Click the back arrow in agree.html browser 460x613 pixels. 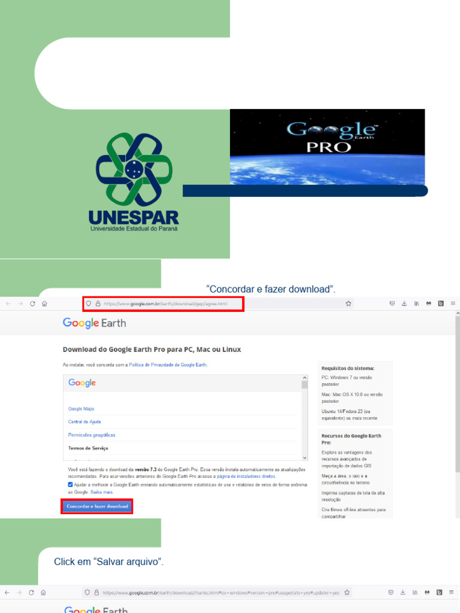[8, 304]
